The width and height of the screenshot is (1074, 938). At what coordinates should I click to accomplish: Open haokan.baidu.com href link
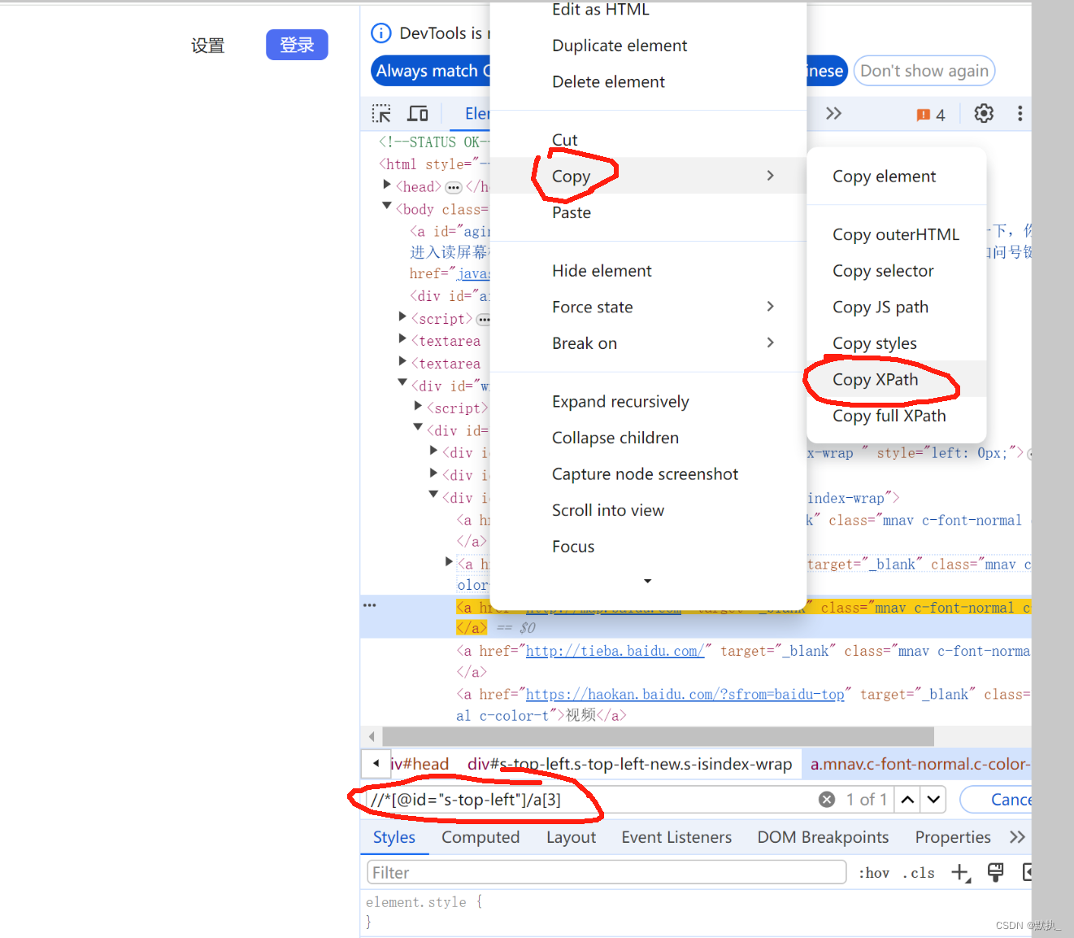(685, 694)
